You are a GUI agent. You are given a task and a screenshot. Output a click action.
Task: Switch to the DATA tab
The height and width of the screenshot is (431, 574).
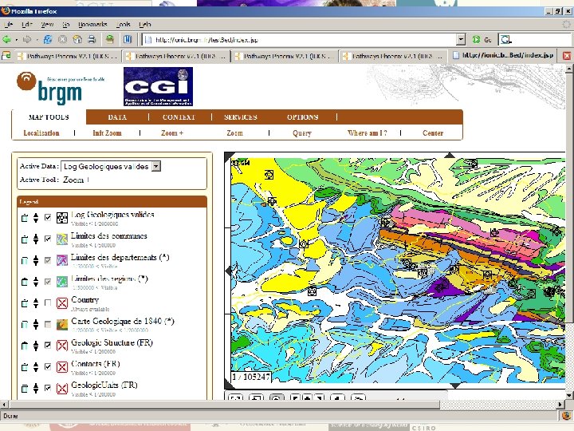[117, 117]
